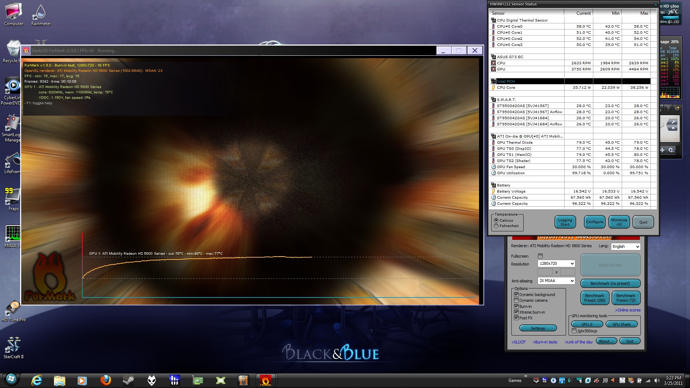Click the wrench icon on sidebar gadget
This screenshot has height=388, width=690.
[672, 122]
